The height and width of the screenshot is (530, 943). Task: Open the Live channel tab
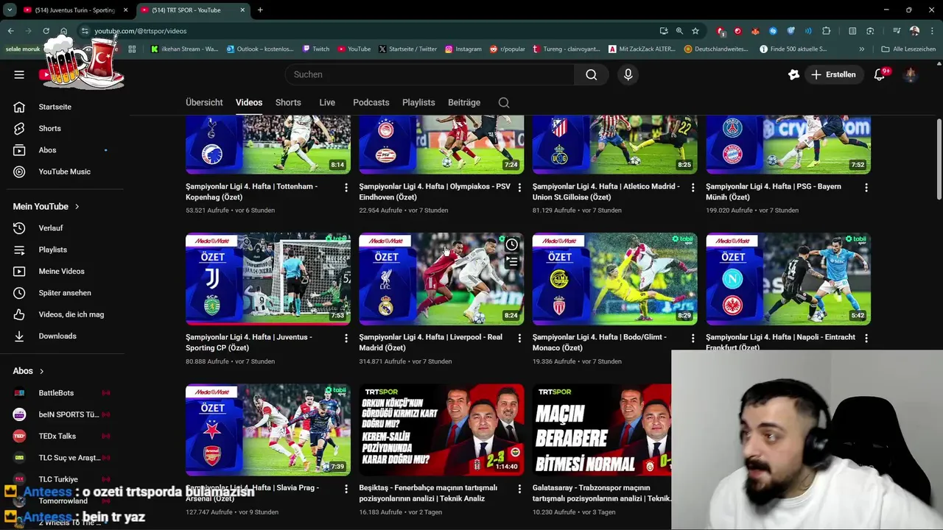327,102
